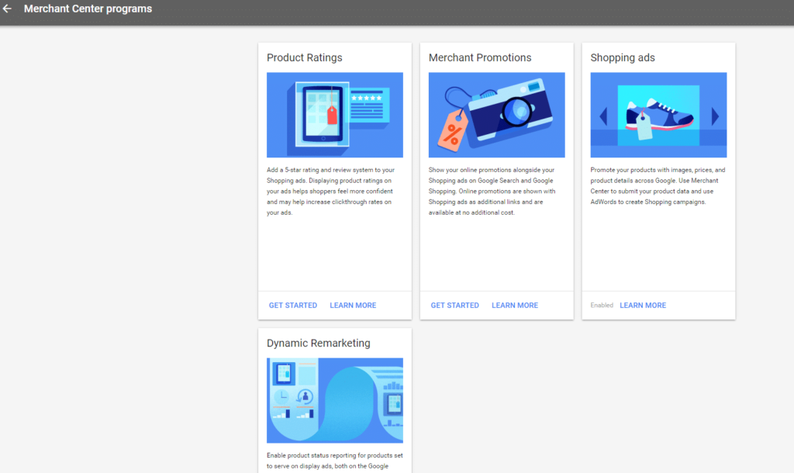Select the Dynamic Remarketing card title
This screenshot has width=794, height=473.
point(318,343)
